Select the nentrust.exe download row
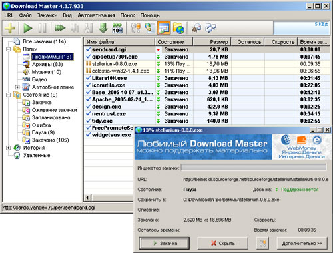The width and height of the screenshot is (333, 253). pos(207,113)
